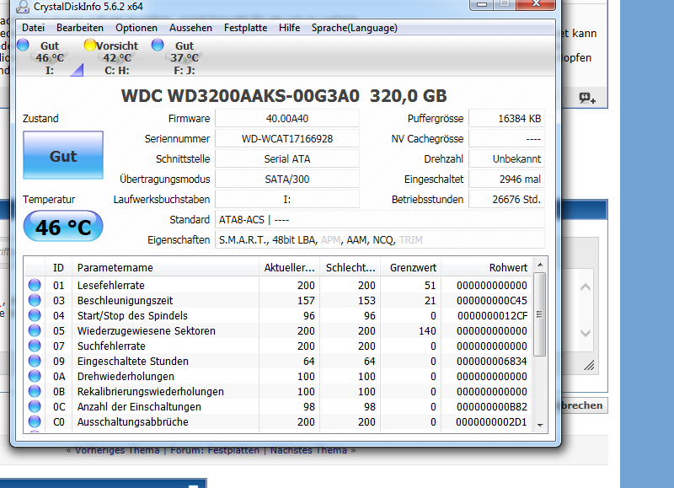Open the Datei menu

coord(33,28)
